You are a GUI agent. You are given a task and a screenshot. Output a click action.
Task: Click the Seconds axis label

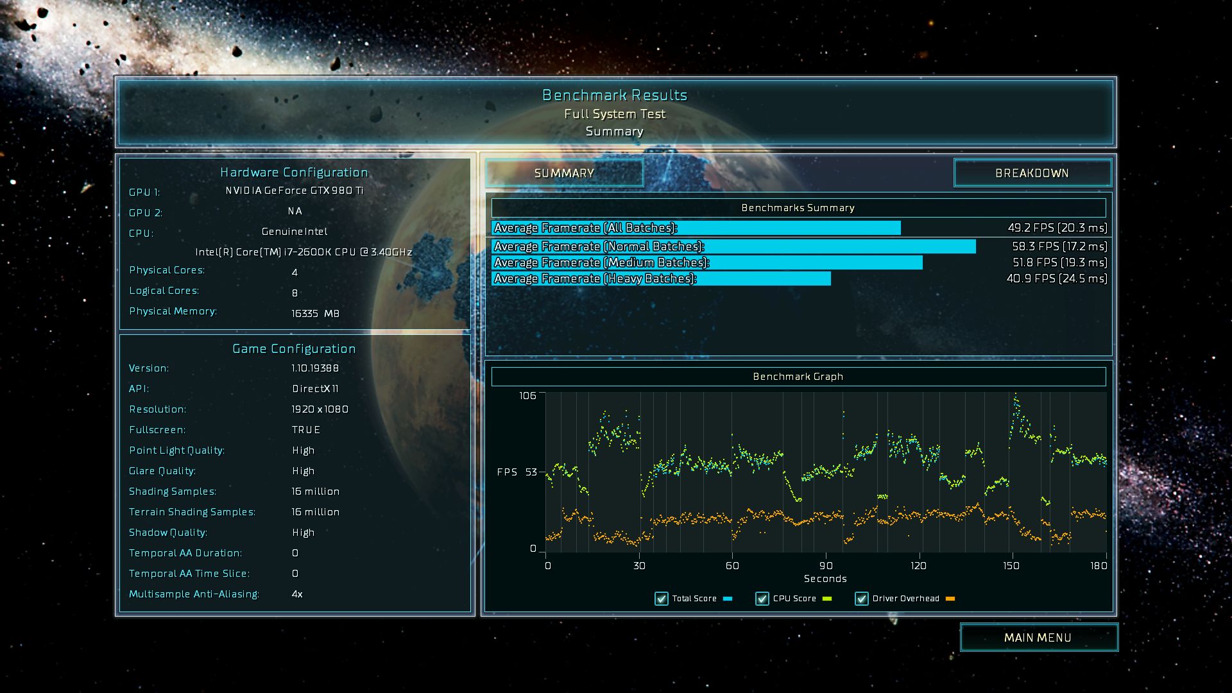click(825, 579)
